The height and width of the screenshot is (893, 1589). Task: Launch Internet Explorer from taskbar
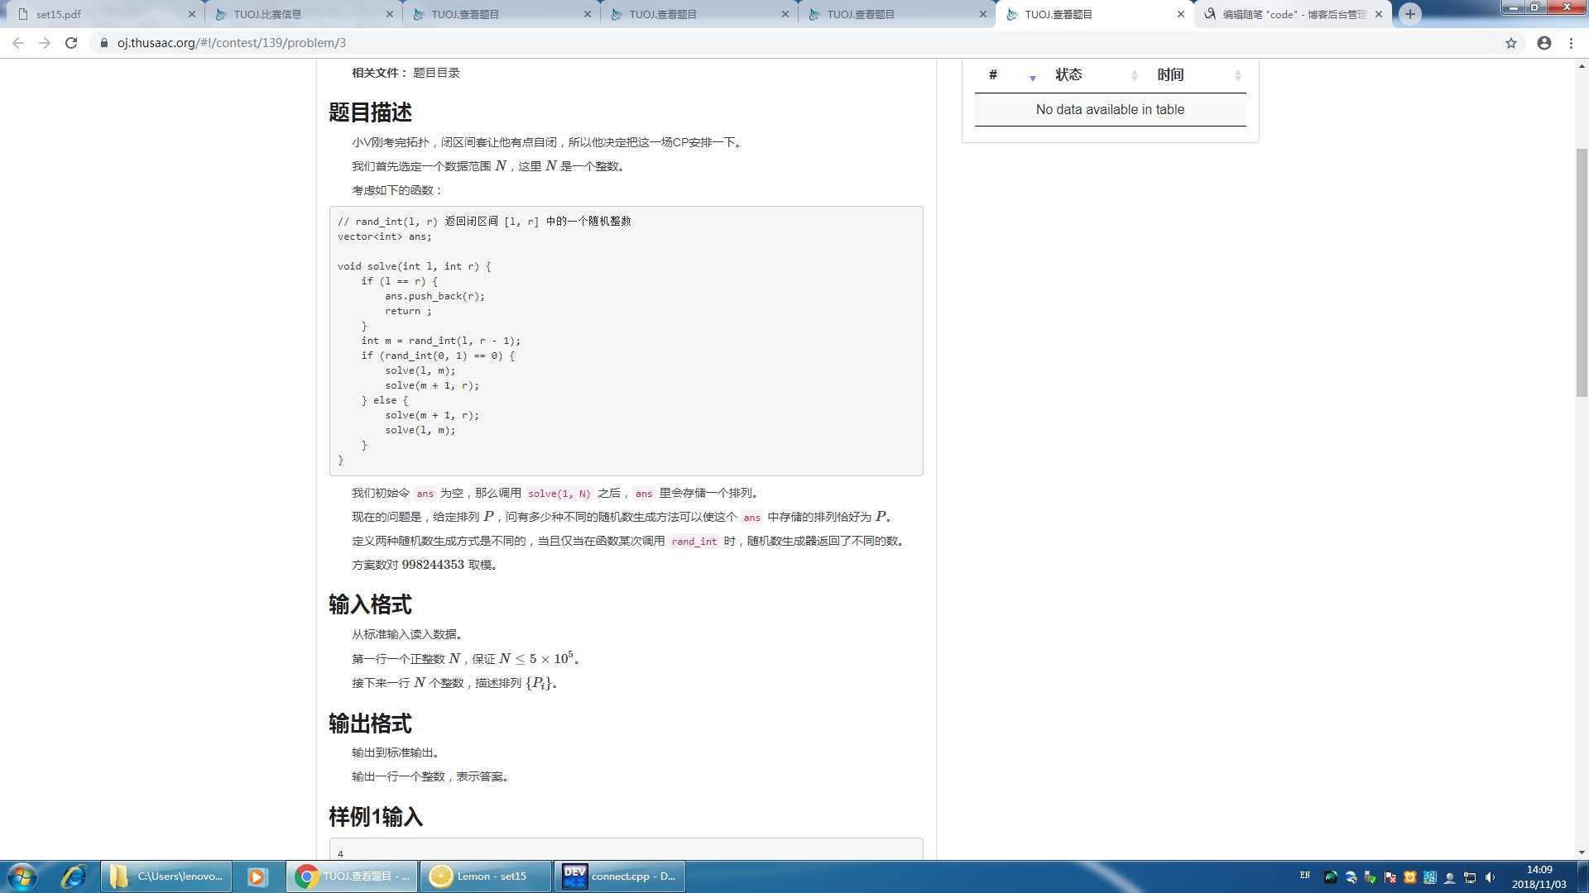[74, 876]
